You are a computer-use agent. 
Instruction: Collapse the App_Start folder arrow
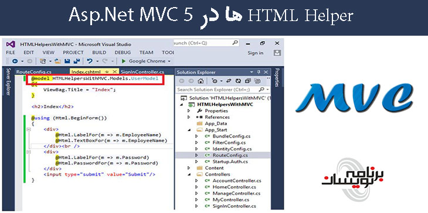coord(189,130)
